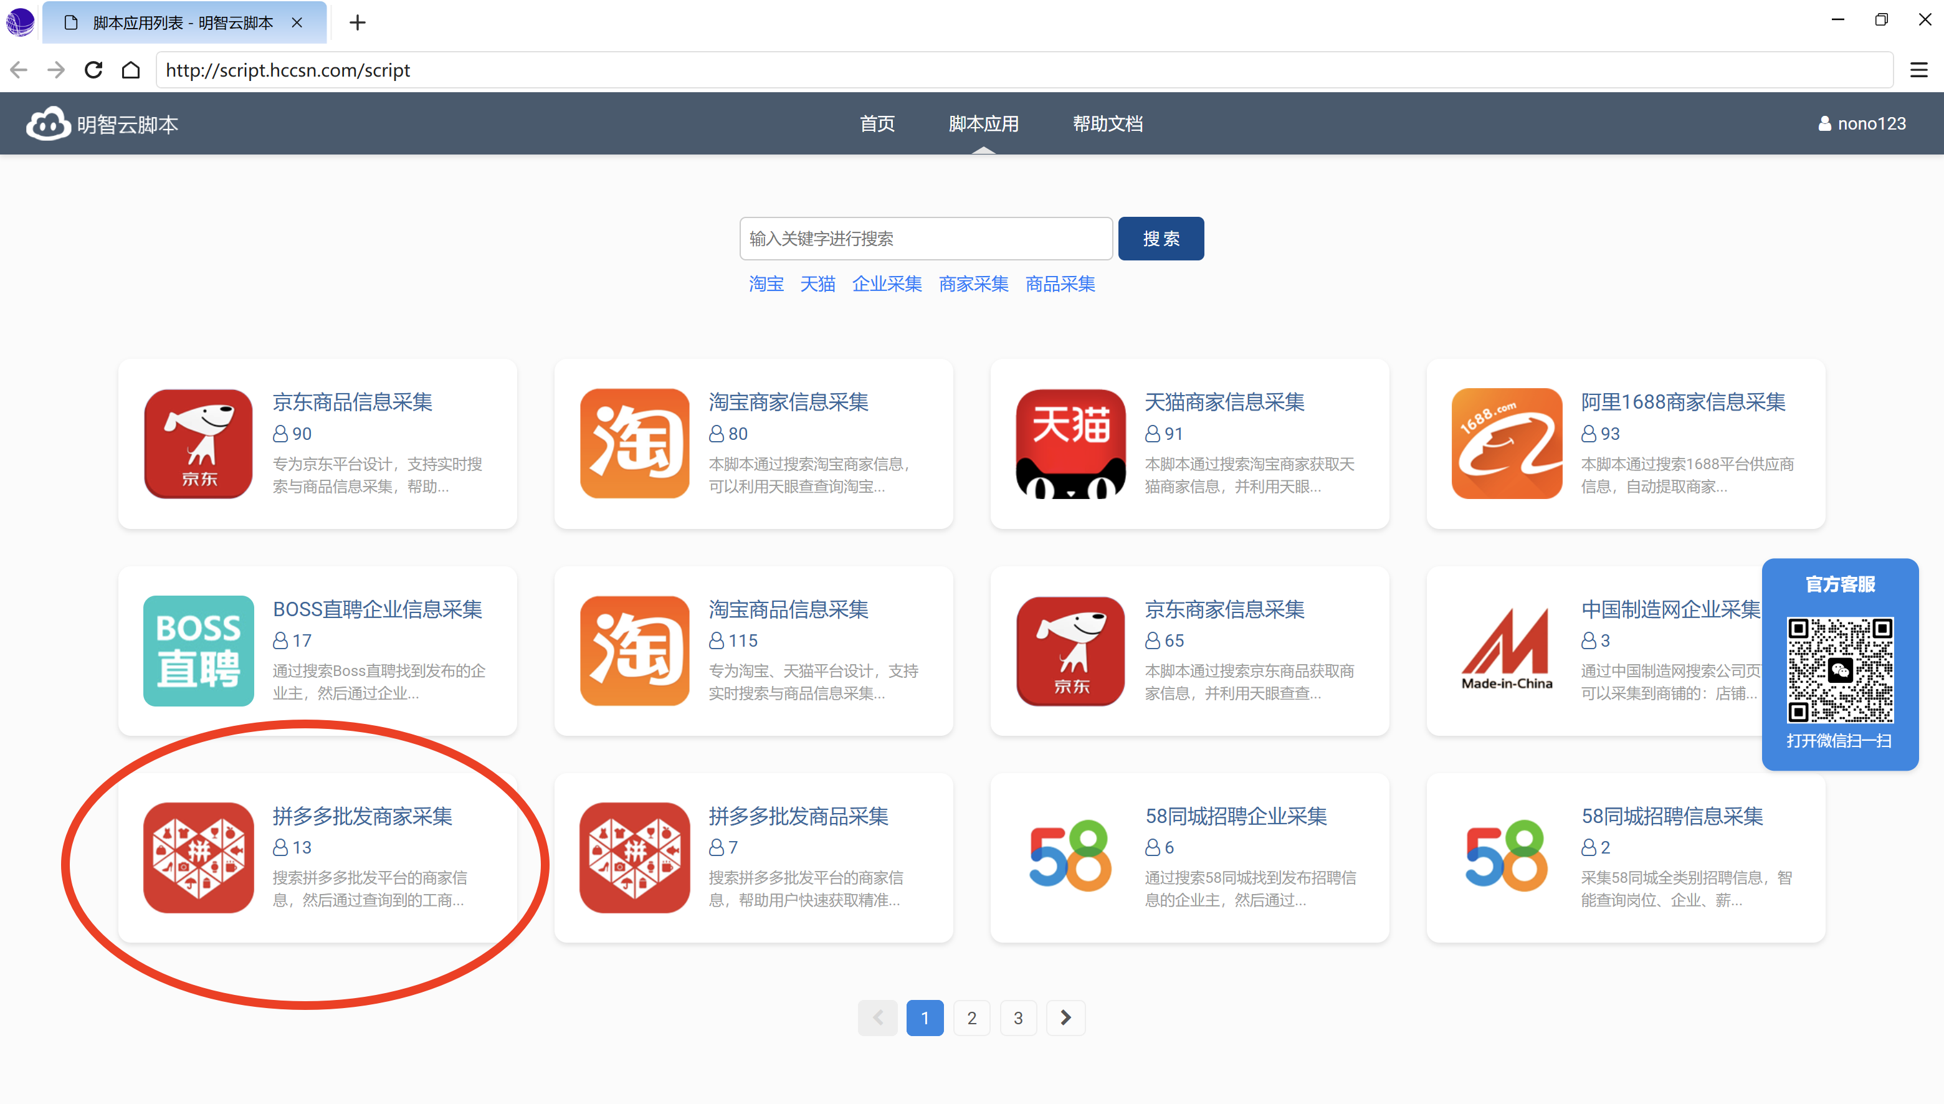1944x1104 pixels.
Task: Focus the keyword search input
Action: (926, 239)
